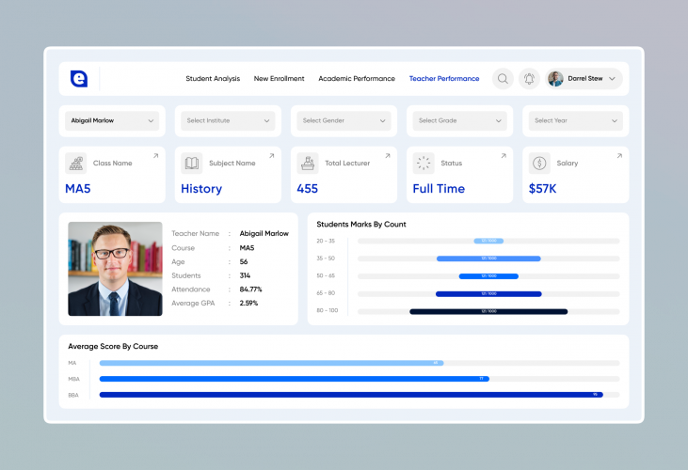Click the Average GPA label
Screen dimensions: 688x470
(193, 303)
